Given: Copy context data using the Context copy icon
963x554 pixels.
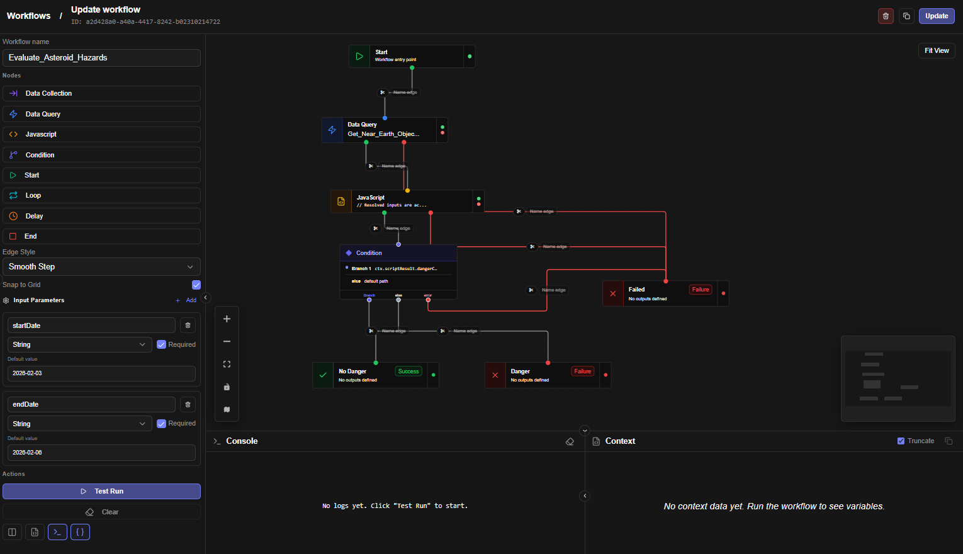Looking at the screenshot, I should (949, 441).
